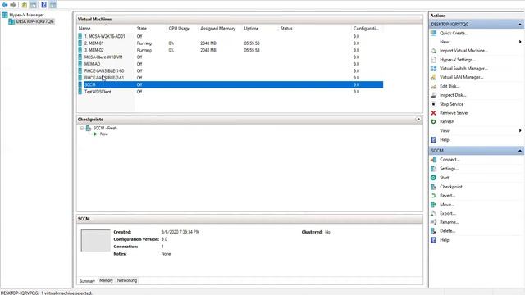This screenshot has width=525, height=295.
Task: Collapse the SCCM actions section
Action: (519, 151)
